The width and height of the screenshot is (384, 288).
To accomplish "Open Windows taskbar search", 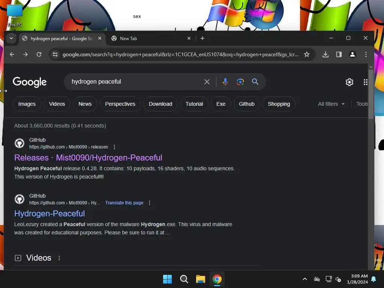I will [x=184, y=279].
